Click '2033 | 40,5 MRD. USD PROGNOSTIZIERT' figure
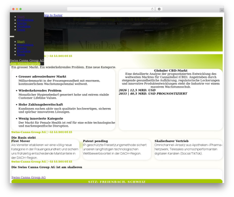Viewport: 234px width, 197px height. coord(153,94)
